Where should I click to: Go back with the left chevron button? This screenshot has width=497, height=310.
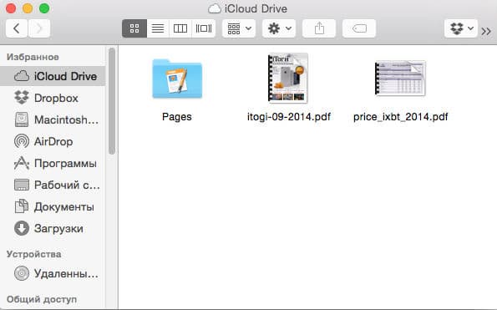[x=17, y=28]
